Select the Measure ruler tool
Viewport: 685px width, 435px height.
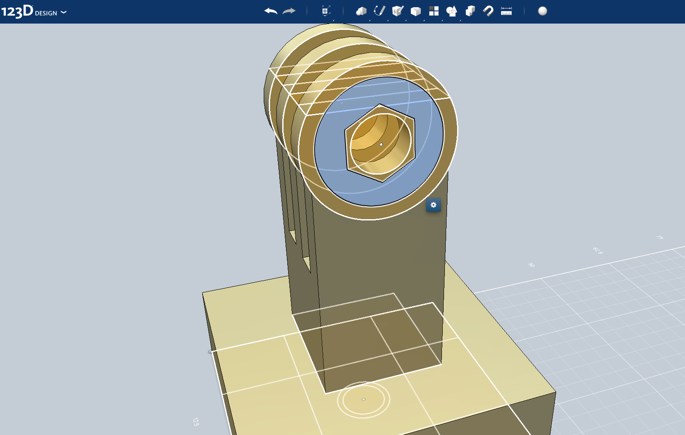coord(506,11)
